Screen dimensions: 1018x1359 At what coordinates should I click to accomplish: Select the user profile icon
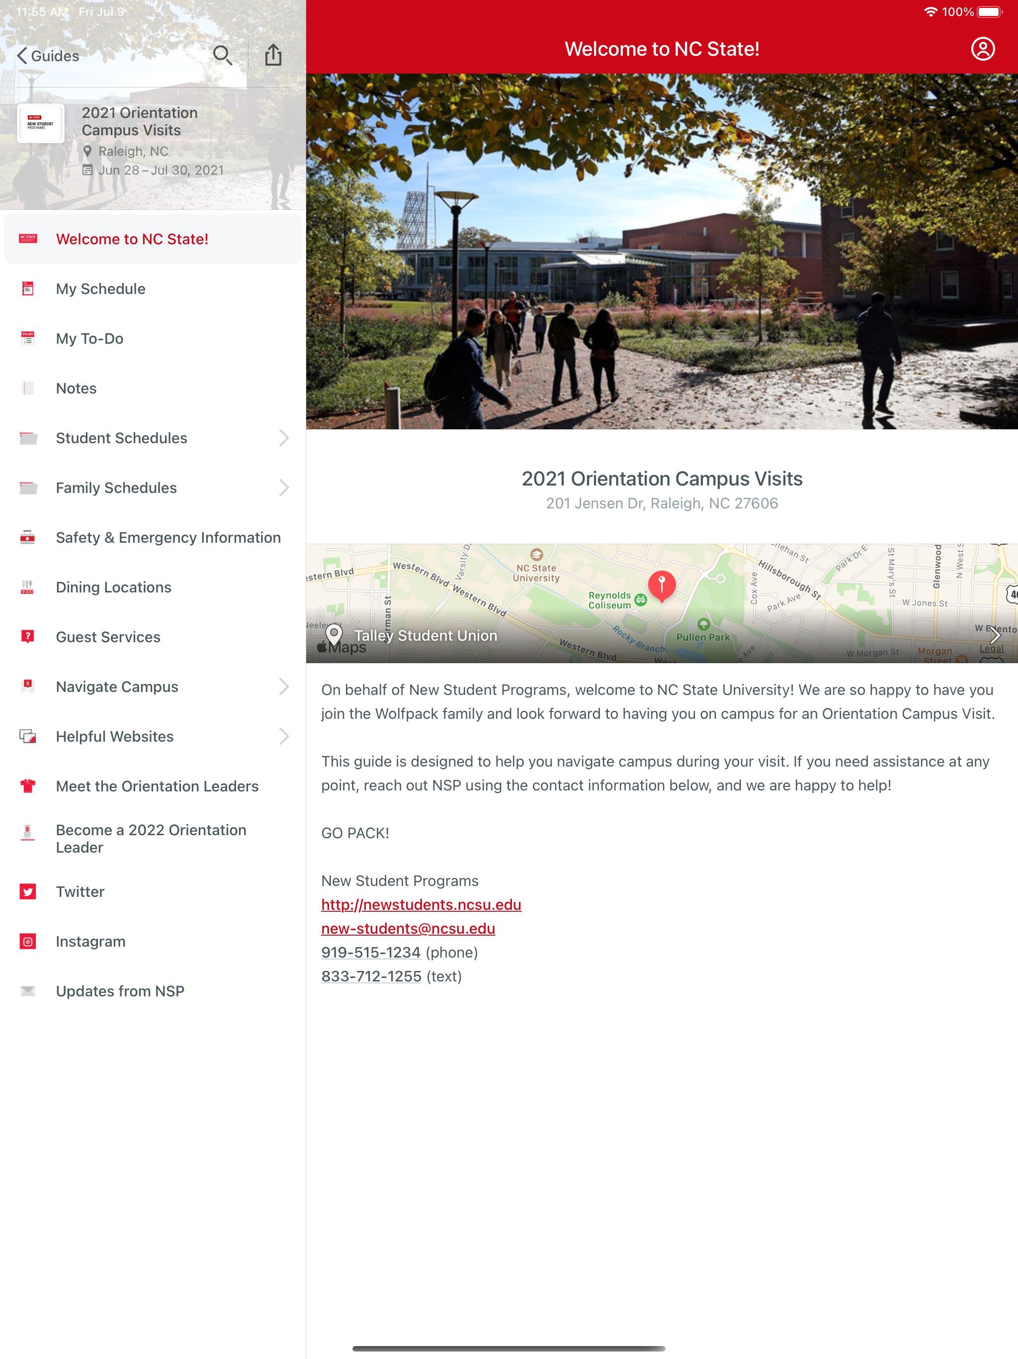(983, 48)
